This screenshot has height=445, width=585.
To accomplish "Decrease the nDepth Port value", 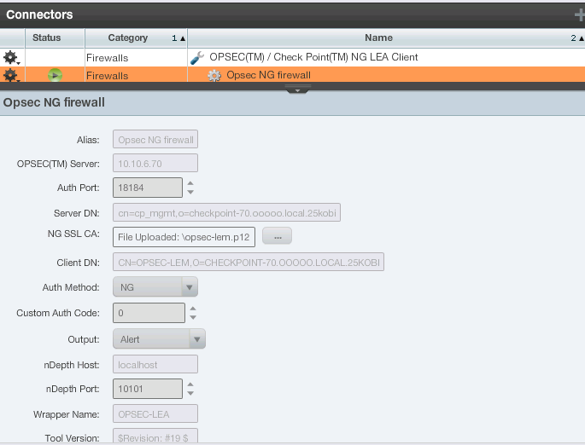I will pos(190,393).
